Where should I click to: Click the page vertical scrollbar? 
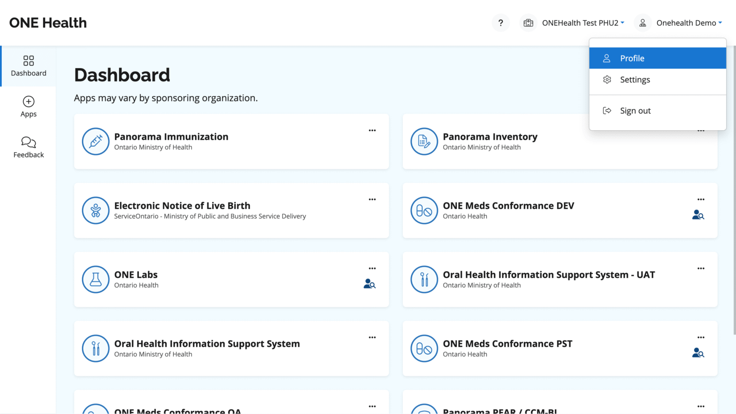(734, 190)
